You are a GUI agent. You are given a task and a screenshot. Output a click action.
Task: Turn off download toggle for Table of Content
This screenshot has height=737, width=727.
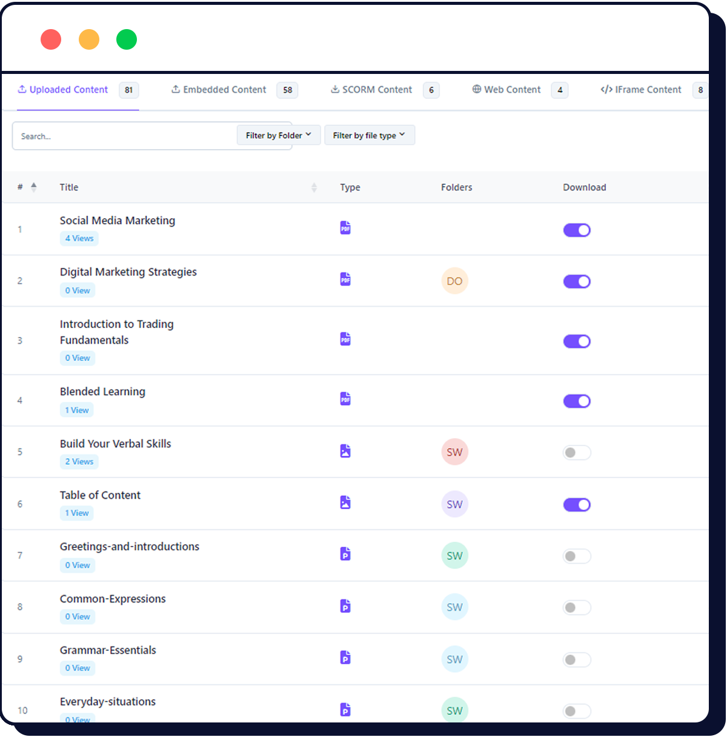tap(577, 505)
